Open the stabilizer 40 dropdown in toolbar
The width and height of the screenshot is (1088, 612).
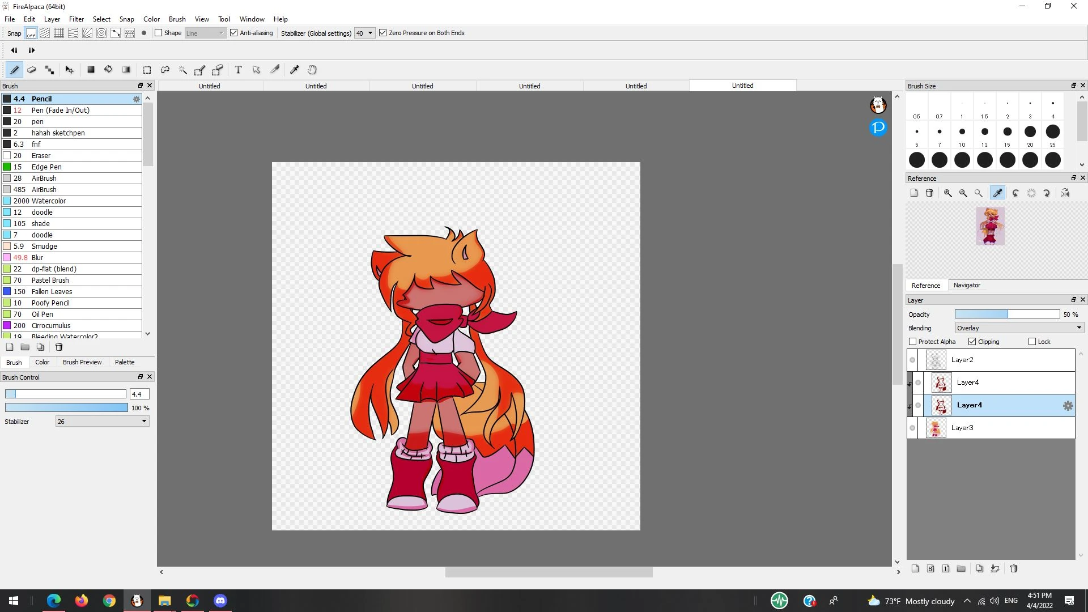(364, 33)
